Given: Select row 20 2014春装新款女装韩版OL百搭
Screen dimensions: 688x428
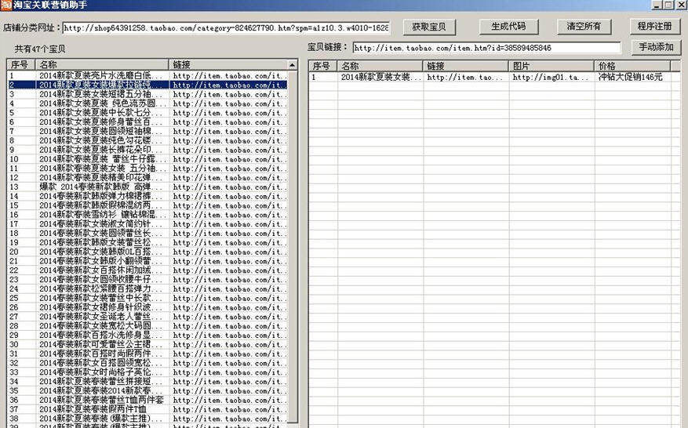Looking at the screenshot, I should pyautogui.click(x=147, y=252).
